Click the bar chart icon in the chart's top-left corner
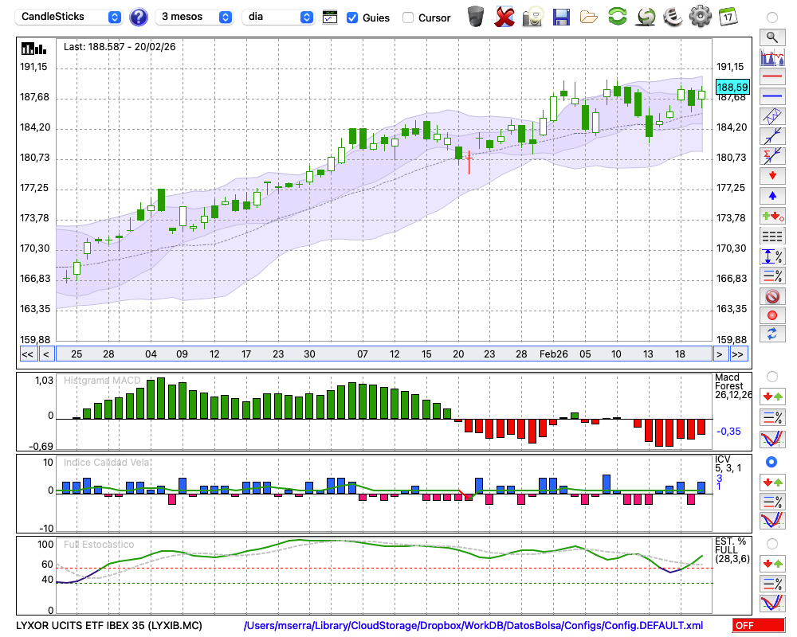The width and height of the screenshot is (797, 637). [33, 49]
